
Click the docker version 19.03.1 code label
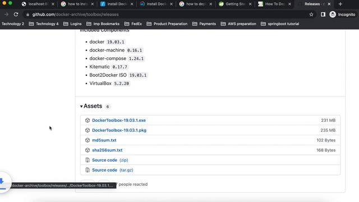[116, 42]
